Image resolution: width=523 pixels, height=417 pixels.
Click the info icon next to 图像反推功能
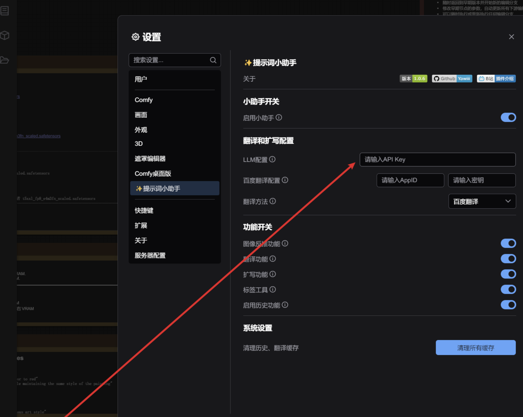(x=285, y=244)
